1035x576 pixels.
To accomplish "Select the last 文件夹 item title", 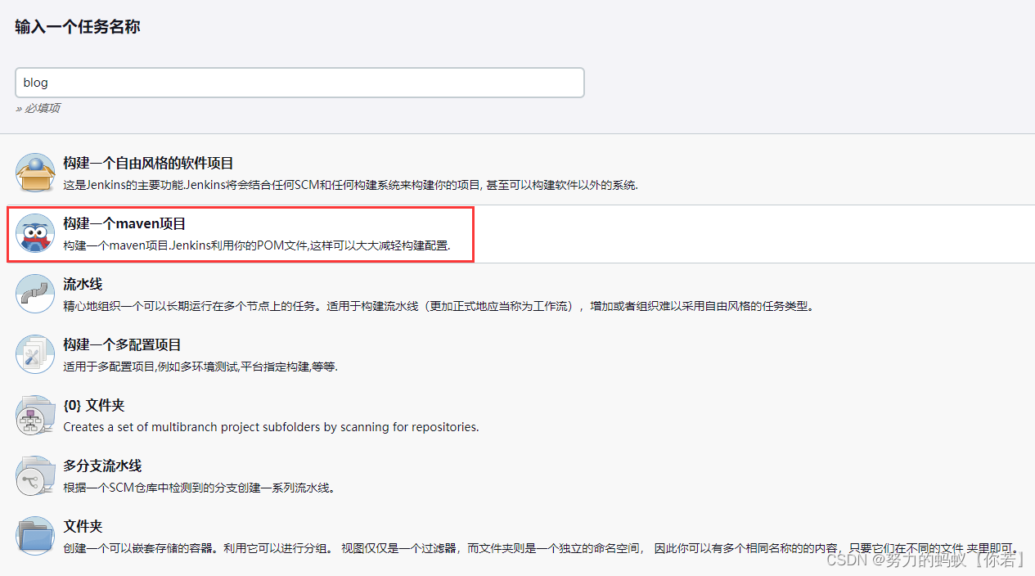I will (x=83, y=526).
